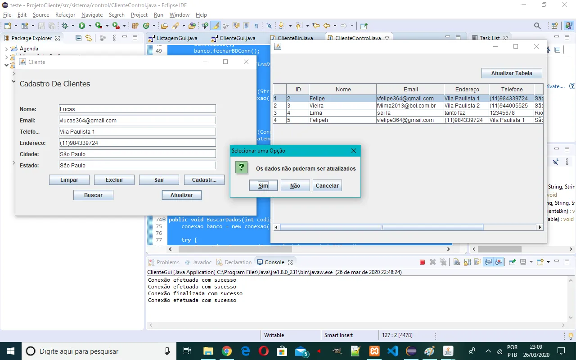The height and width of the screenshot is (360, 576).
Task: Open the toolbar Search magnifier
Action: click(537, 26)
